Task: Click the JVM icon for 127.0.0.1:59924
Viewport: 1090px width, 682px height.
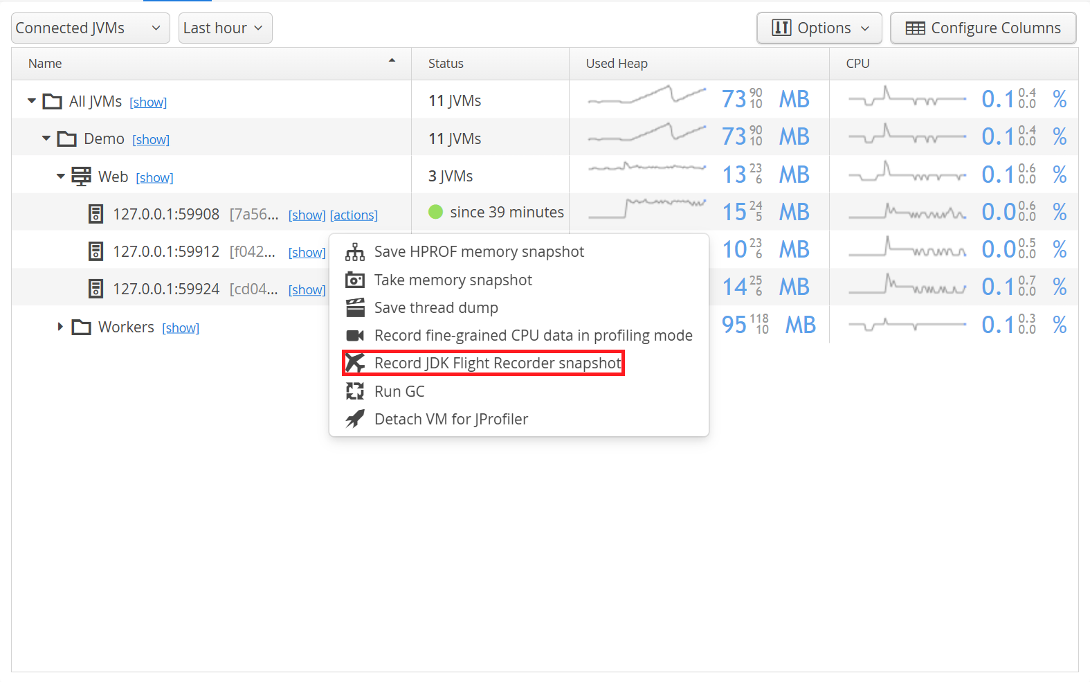Action: [x=96, y=289]
